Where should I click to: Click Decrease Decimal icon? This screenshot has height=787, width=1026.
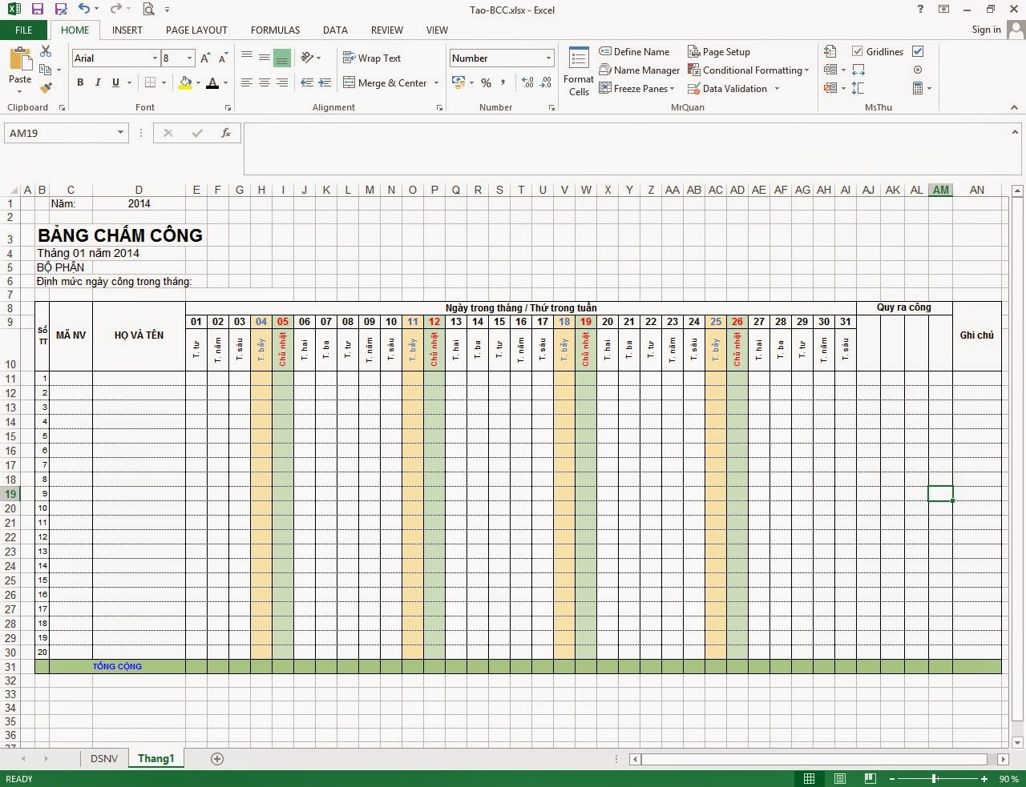coord(546,83)
